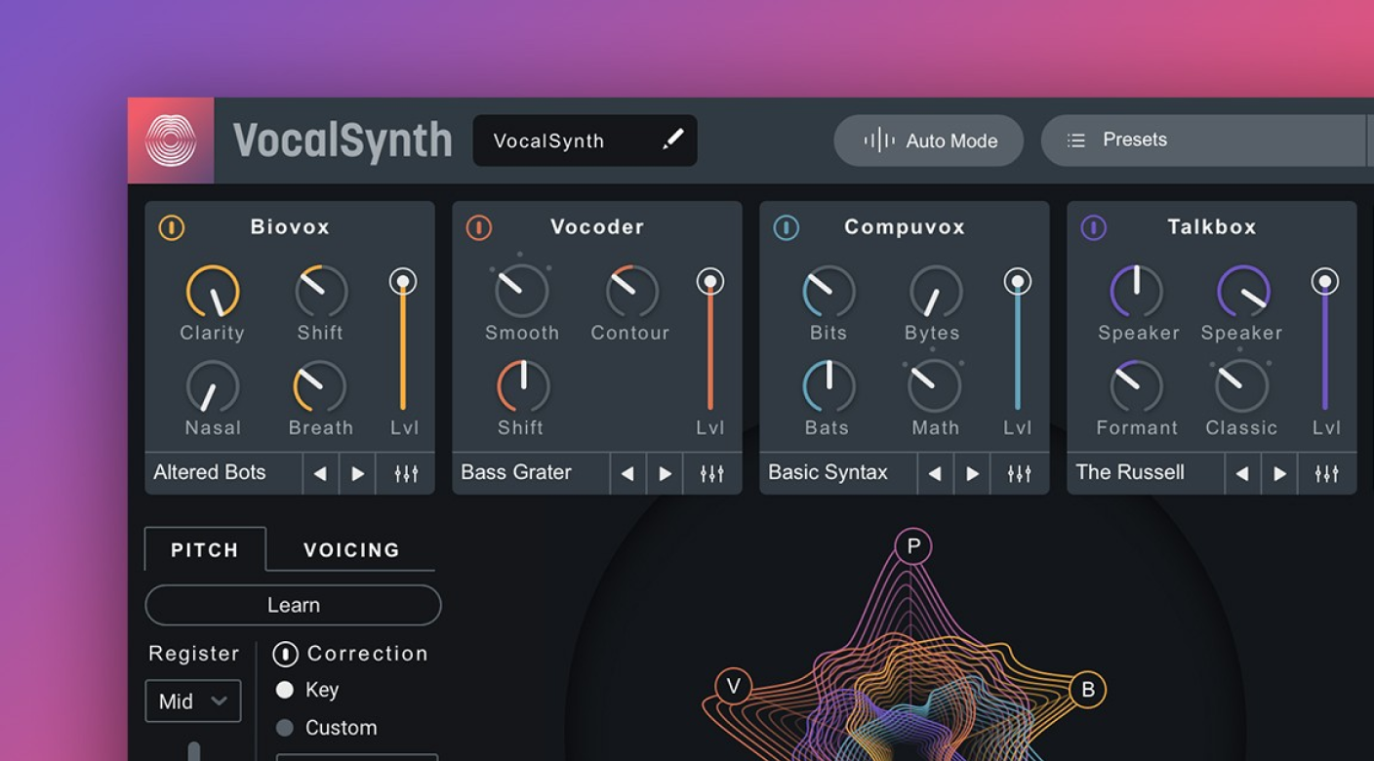Screen dimensions: 1374x761
Task: Click the Biovox Nasal knob
Action: click(213, 386)
